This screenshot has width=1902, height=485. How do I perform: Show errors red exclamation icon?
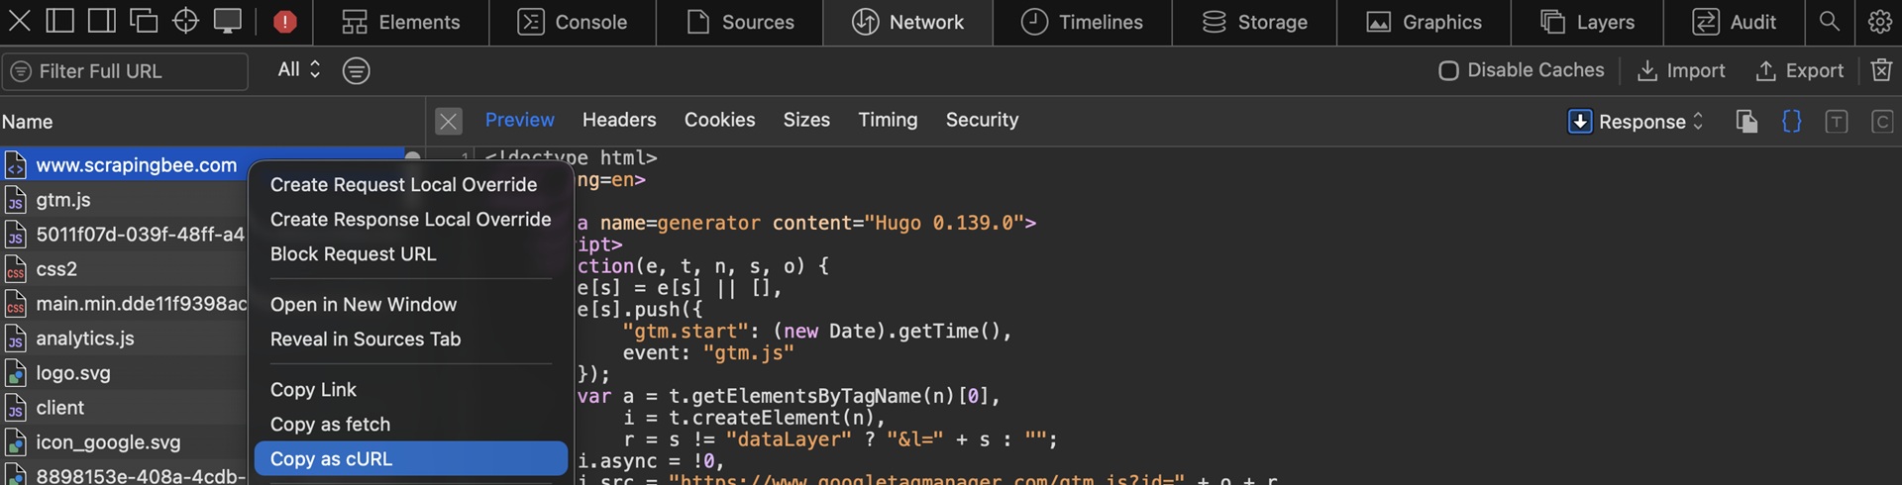tap(285, 22)
